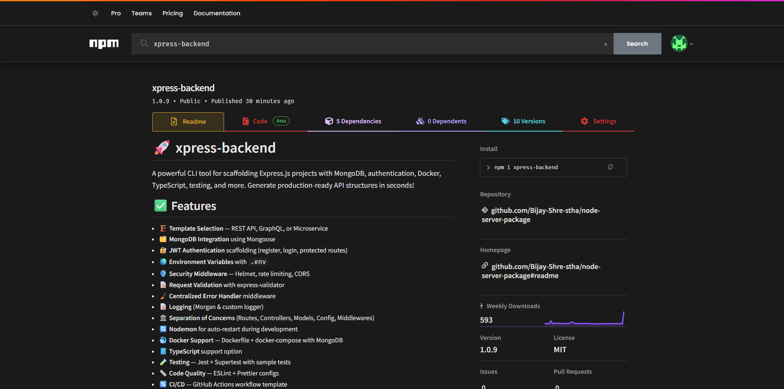Open the user avatar menu
This screenshot has width=784, height=389.
(x=679, y=43)
